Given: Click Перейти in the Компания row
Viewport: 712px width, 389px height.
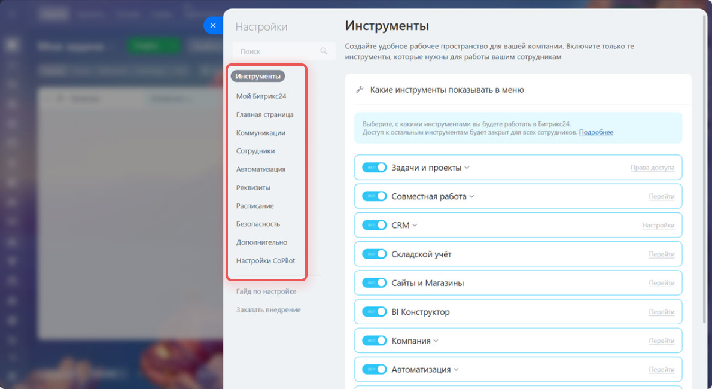Looking at the screenshot, I should (x=661, y=341).
